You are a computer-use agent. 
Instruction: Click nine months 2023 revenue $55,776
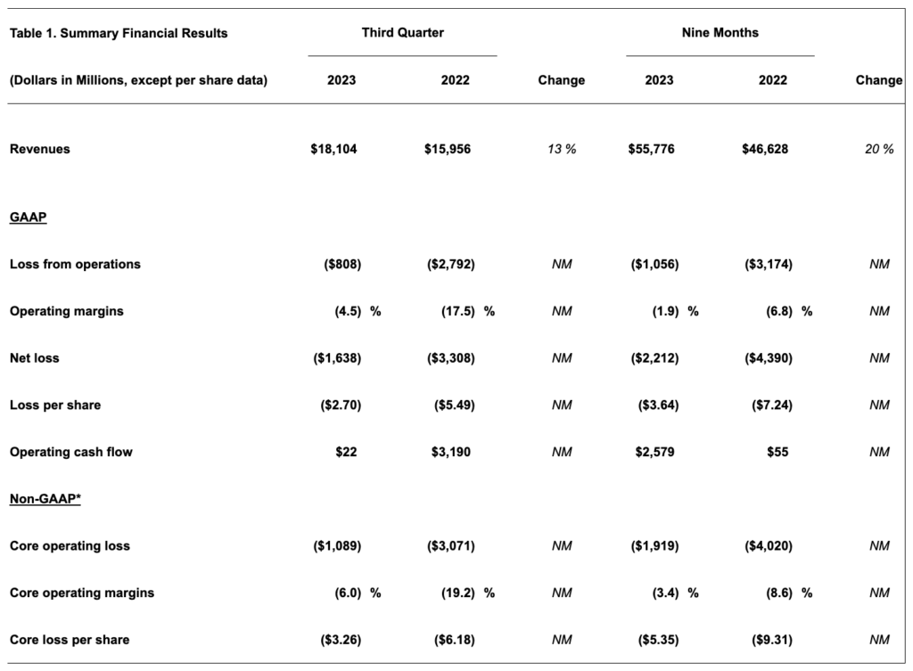pos(651,149)
